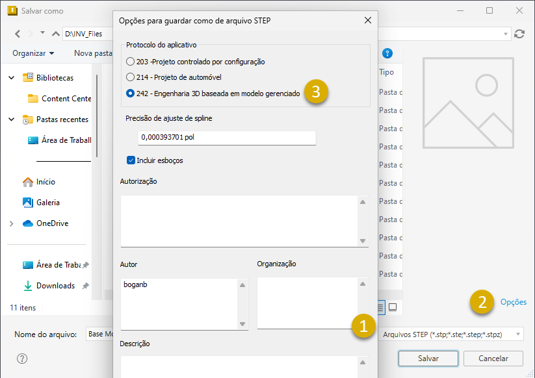Switch to large icons view
535x378 pixels.
393,307
